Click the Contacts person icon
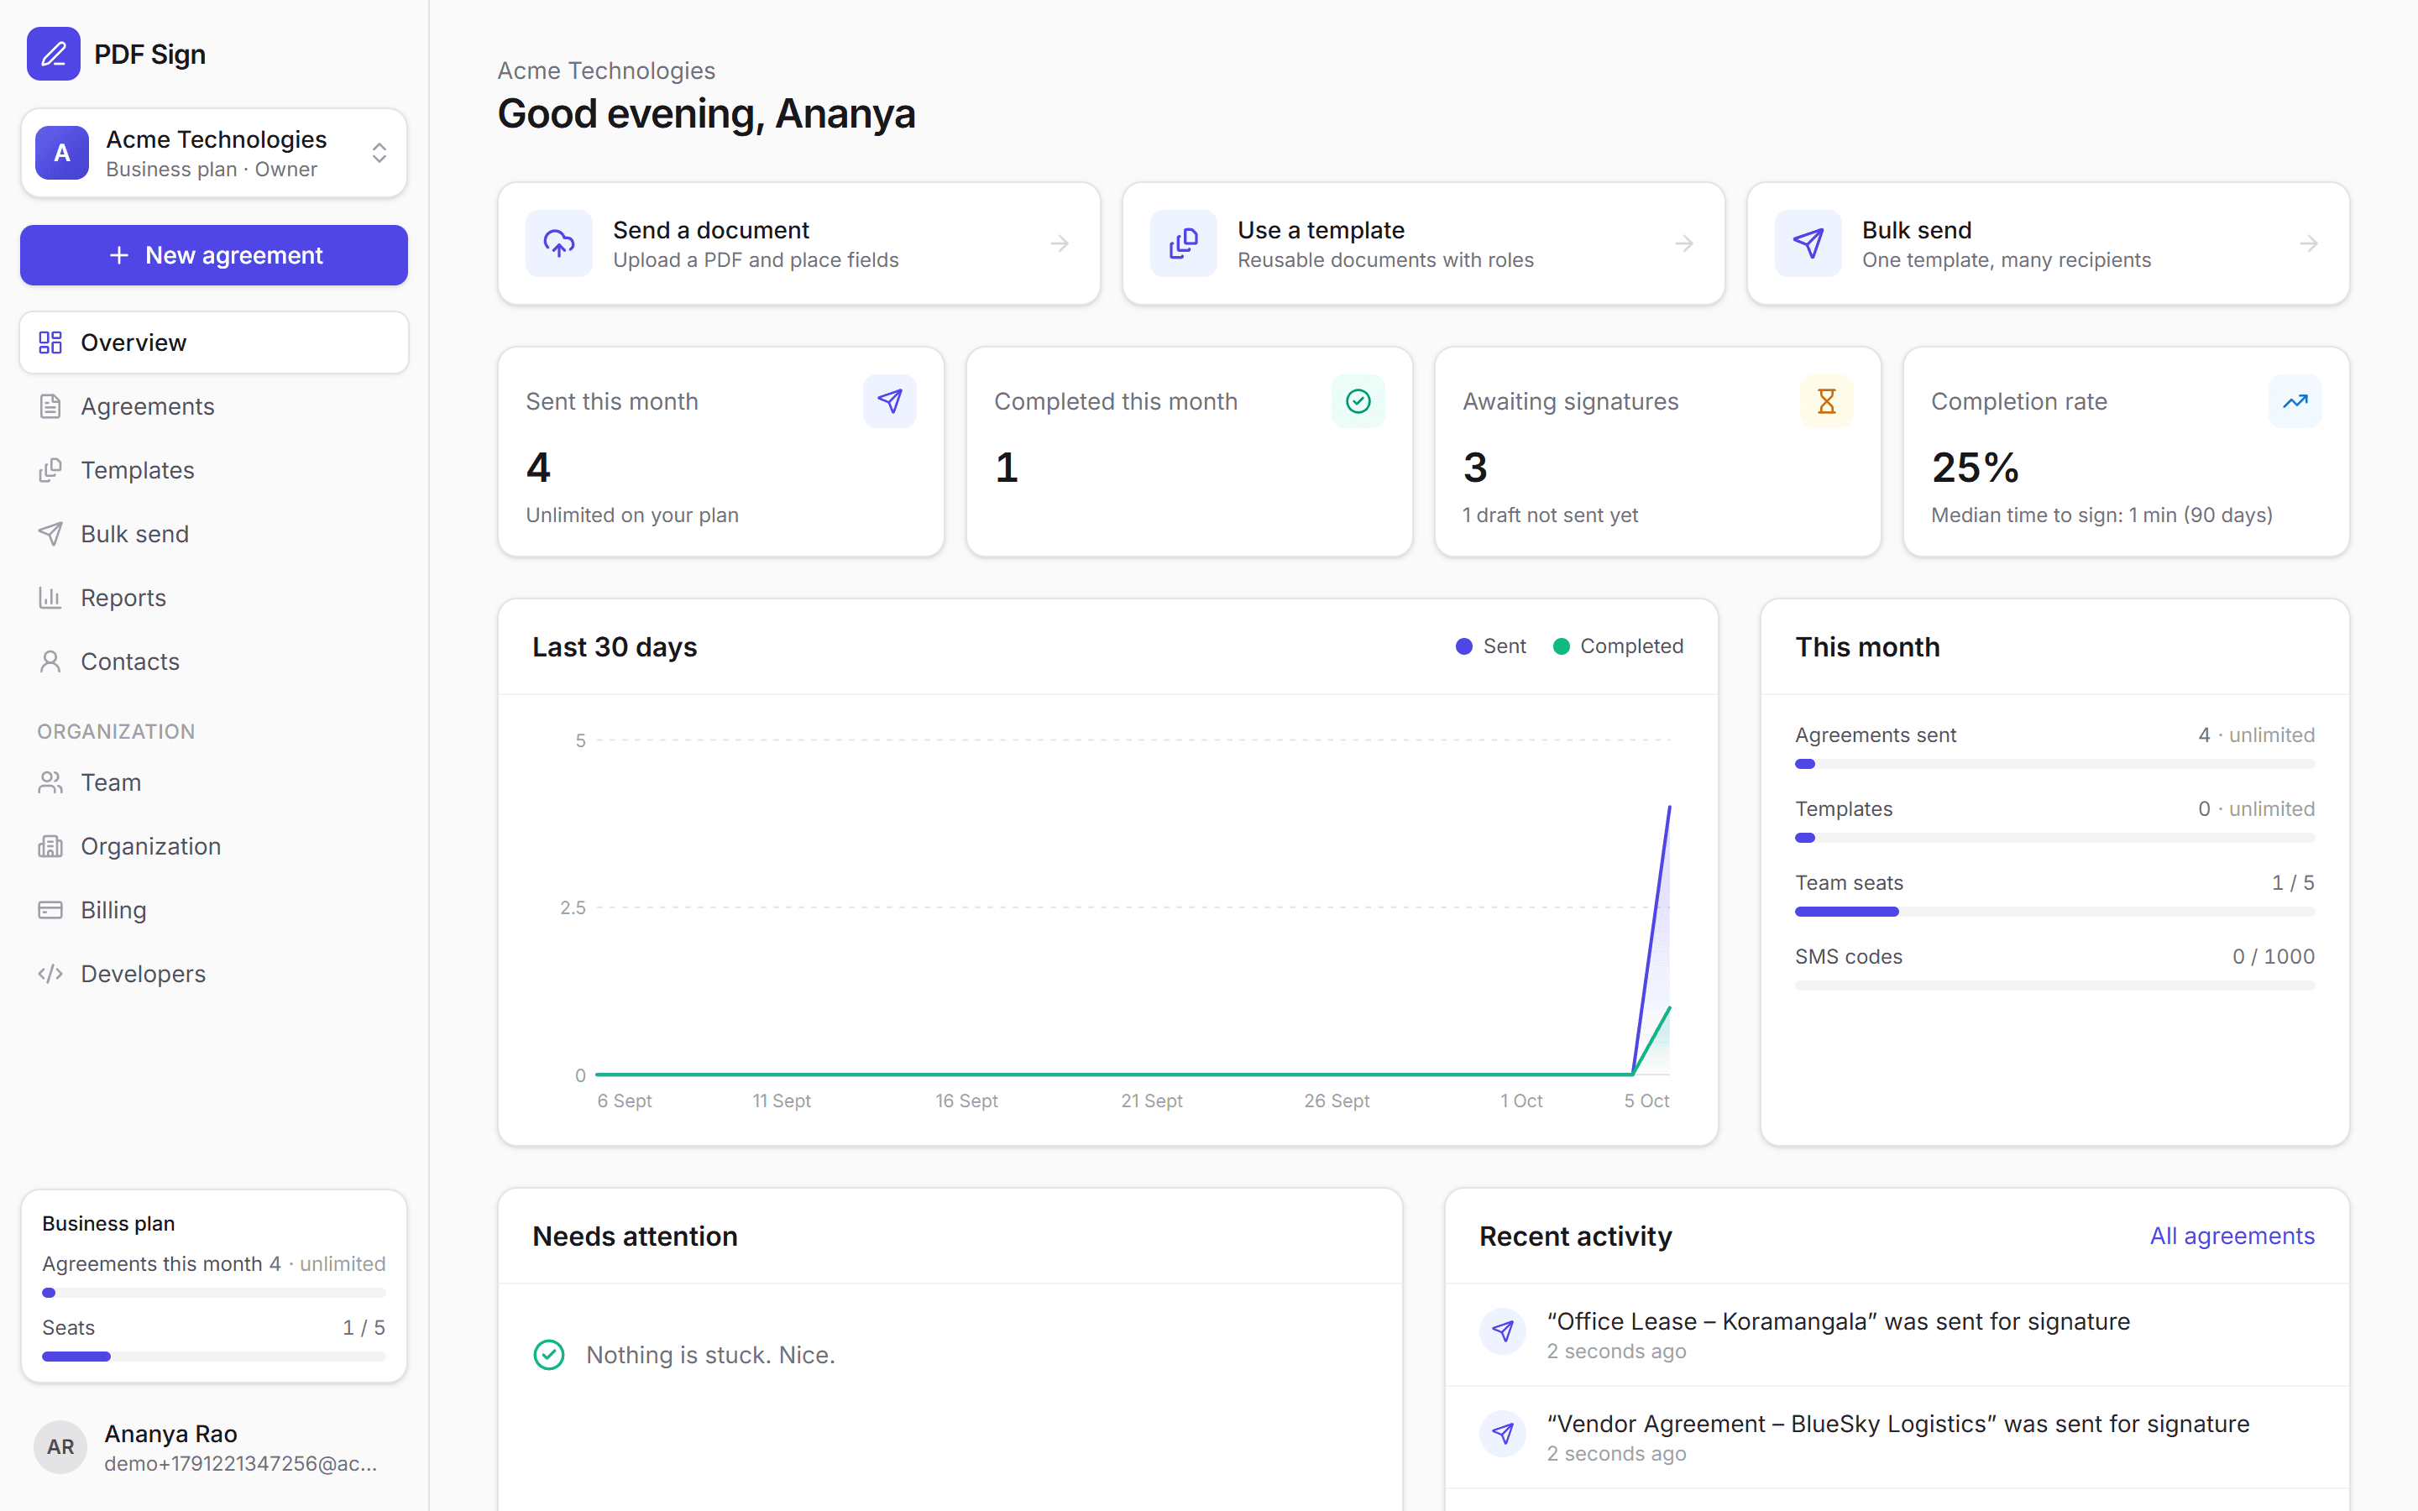This screenshot has width=2418, height=1511. coord(50,661)
